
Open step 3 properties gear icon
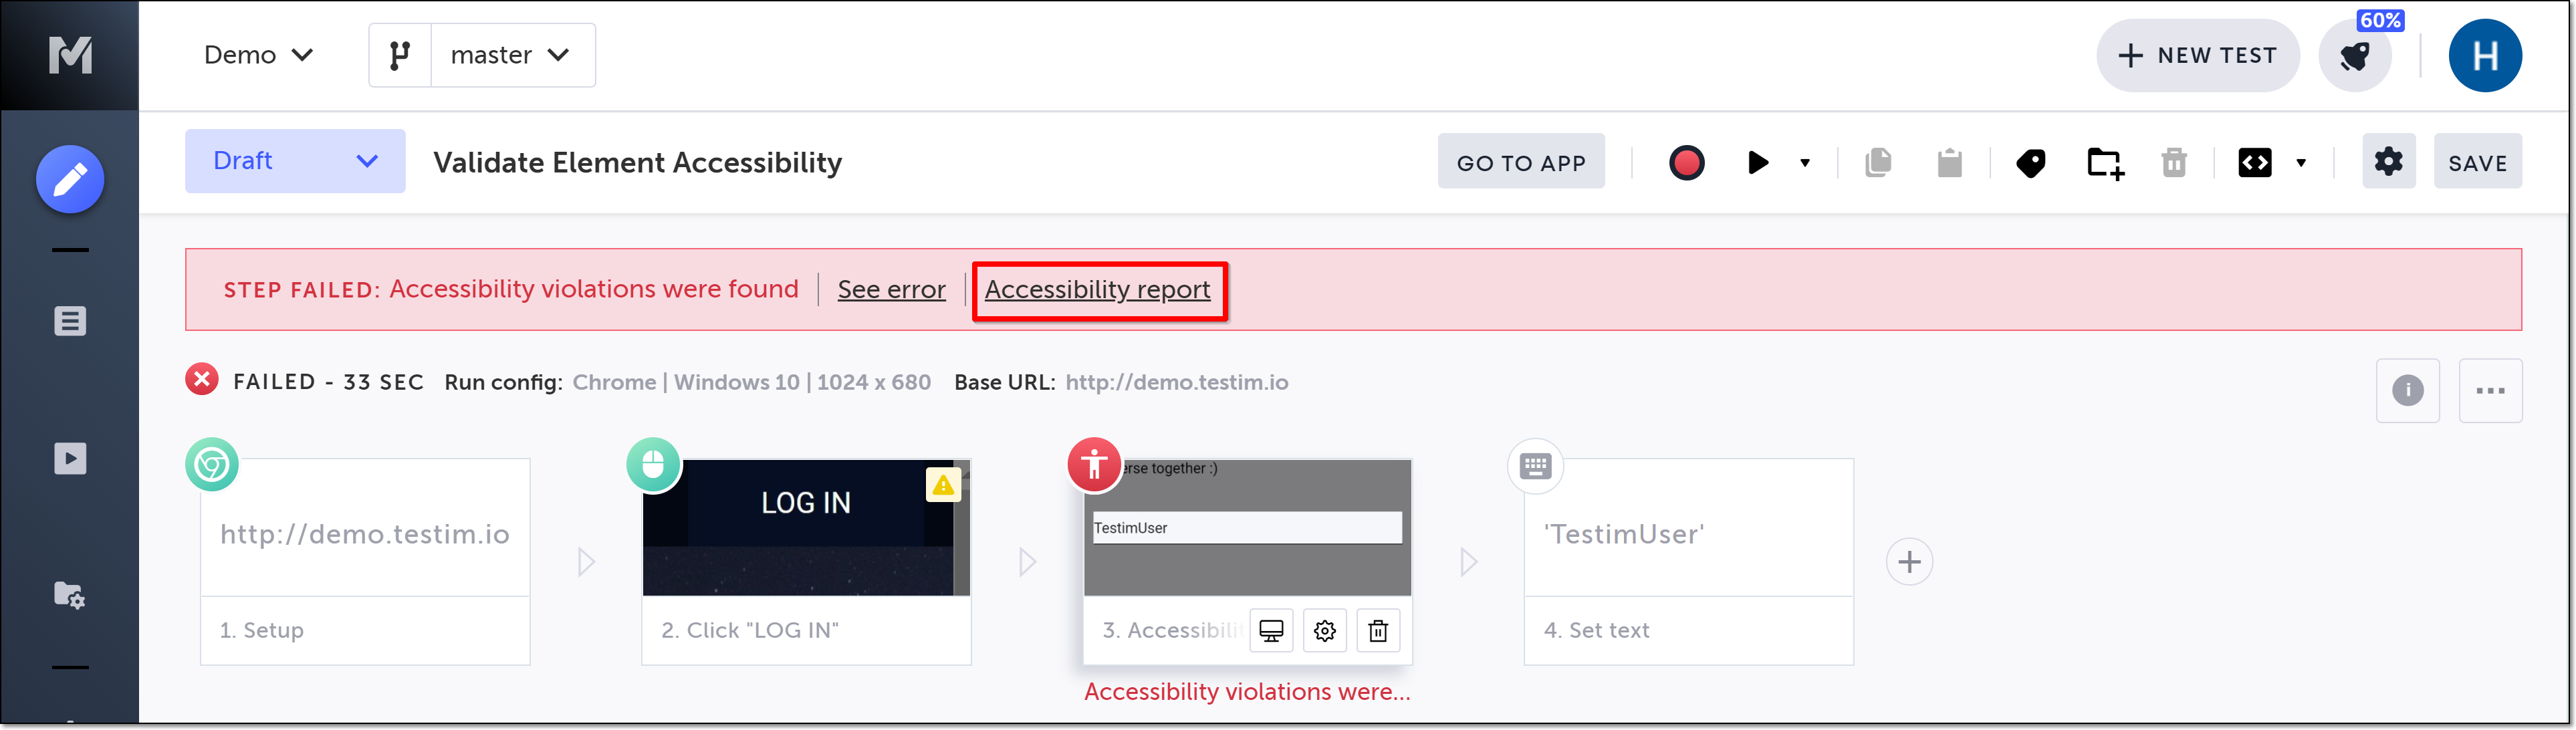(1324, 631)
